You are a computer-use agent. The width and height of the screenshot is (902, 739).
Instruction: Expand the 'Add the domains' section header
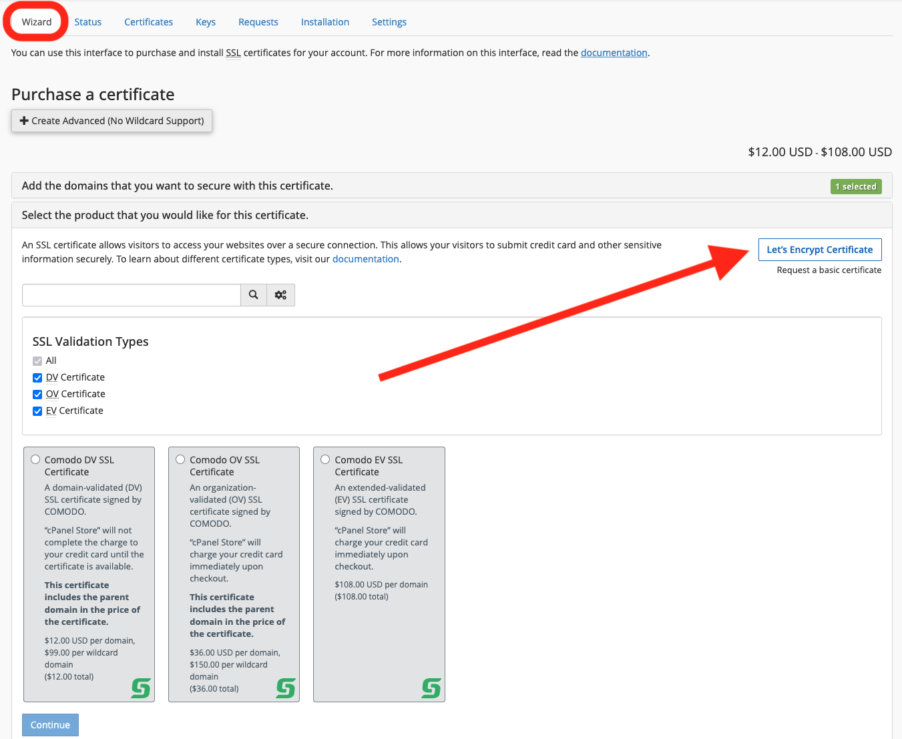452,186
